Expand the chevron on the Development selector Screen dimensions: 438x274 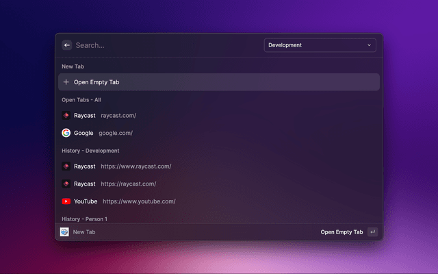click(x=370, y=45)
